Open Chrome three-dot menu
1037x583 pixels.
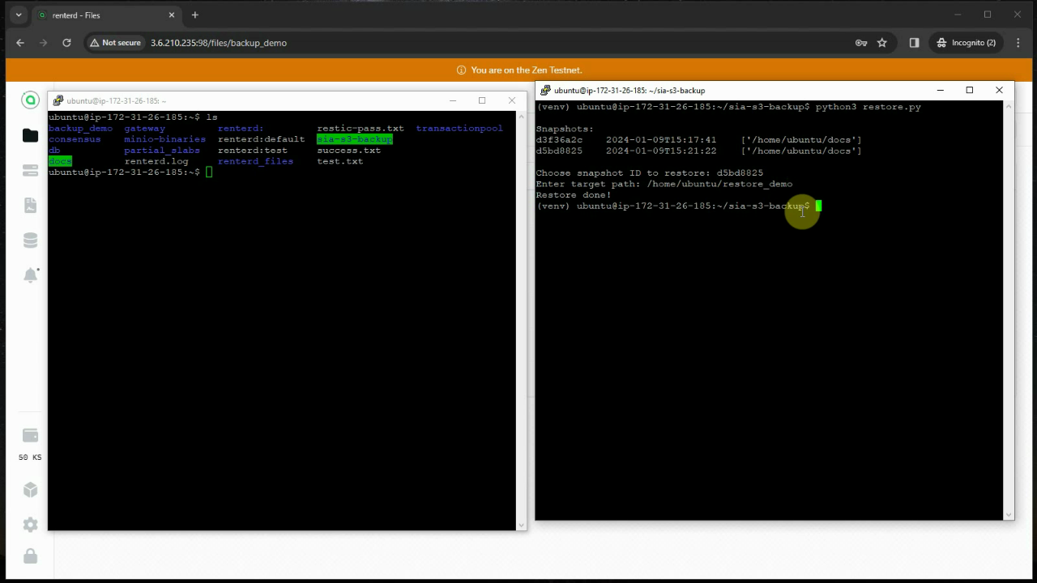click(x=1018, y=43)
